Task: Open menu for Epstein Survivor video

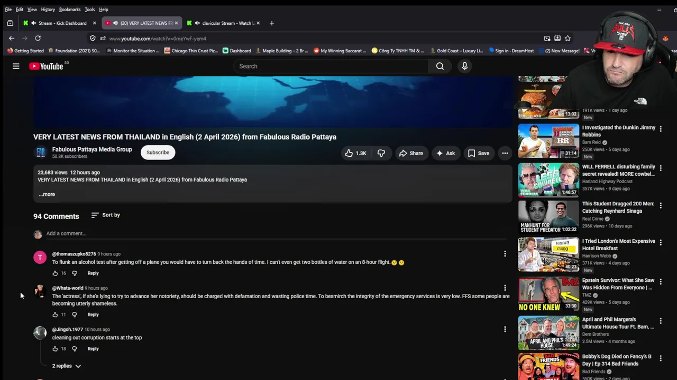Action: click(x=661, y=282)
